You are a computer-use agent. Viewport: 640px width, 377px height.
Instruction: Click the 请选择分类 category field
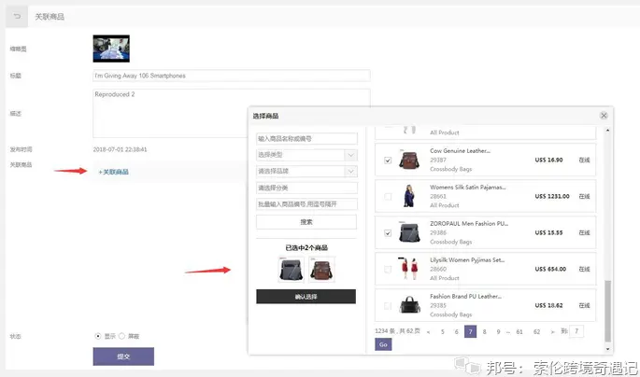click(x=306, y=188)
